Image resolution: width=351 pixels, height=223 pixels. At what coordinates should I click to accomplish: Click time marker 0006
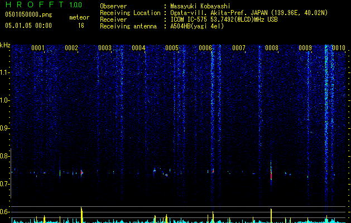[205, 48]
